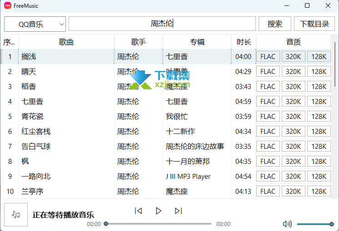The height and width of the screenshot is (231, 339).
Task: Download 320K for 青花瓷
Action: (294, 116)
